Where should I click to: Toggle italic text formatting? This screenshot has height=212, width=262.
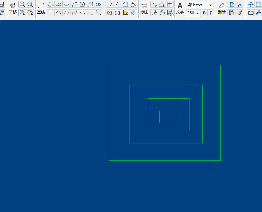(211, 13)
